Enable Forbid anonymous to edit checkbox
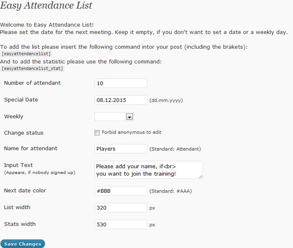This screenshot has width=293, height=248. coord(97,133)
